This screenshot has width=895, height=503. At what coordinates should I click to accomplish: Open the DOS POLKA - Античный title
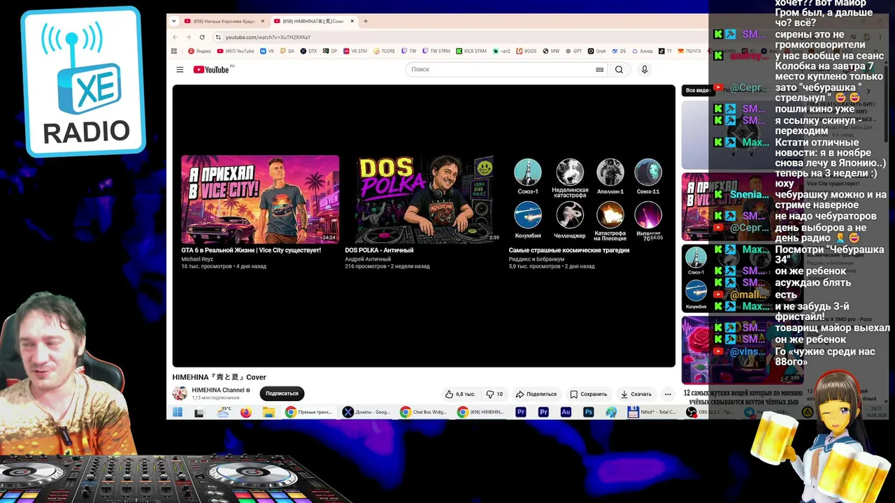(x=379, y=250)
